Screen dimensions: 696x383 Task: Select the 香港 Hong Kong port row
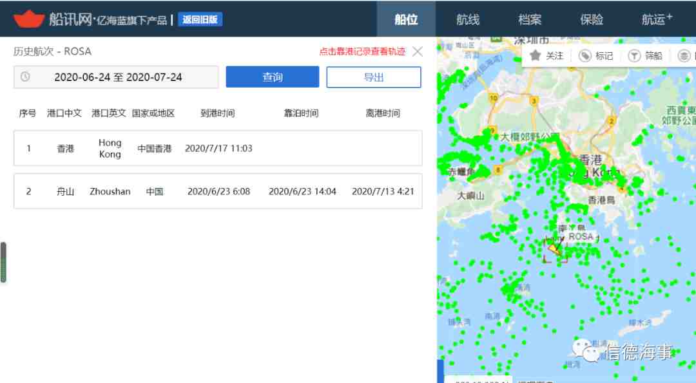click(218, 148)
